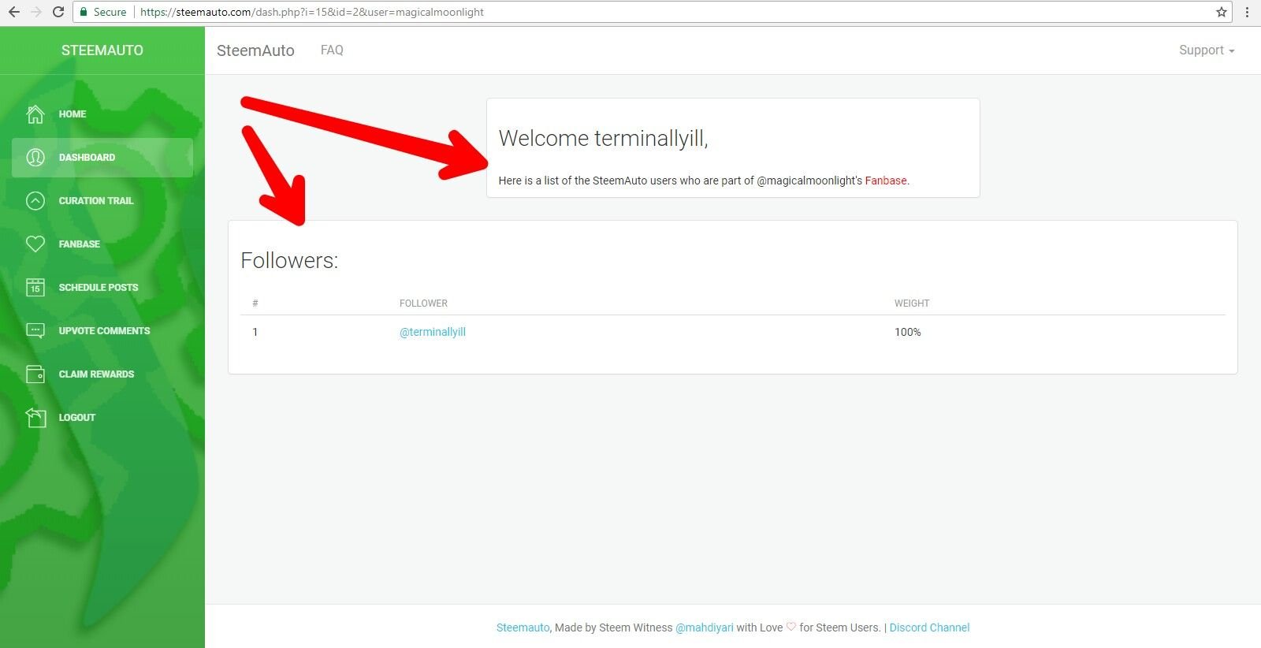Open the Support dropdown menu

point(1207,50)
